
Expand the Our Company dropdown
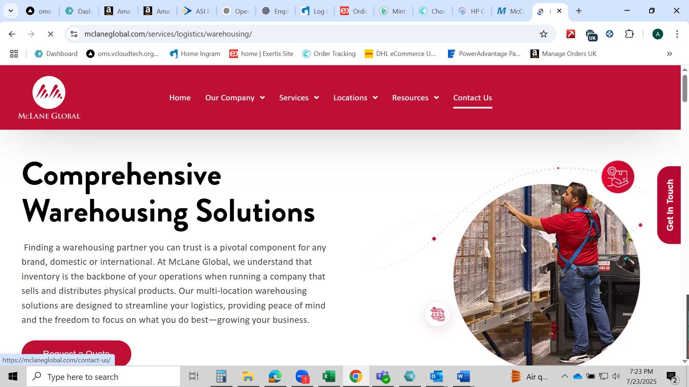(x=235, y=98)
